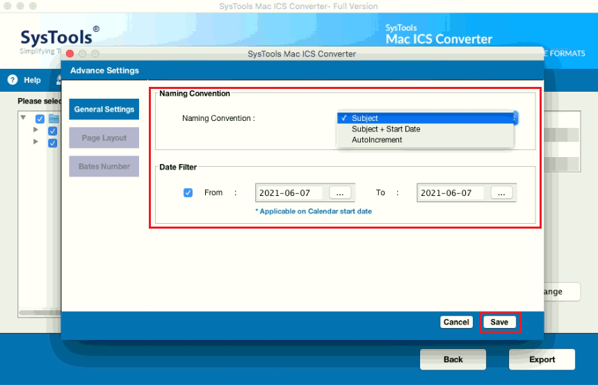The image size is (598, 385).
Task: Open the From date picker ellipsis button
Action: pyautogui.click(x=340, y=193)
